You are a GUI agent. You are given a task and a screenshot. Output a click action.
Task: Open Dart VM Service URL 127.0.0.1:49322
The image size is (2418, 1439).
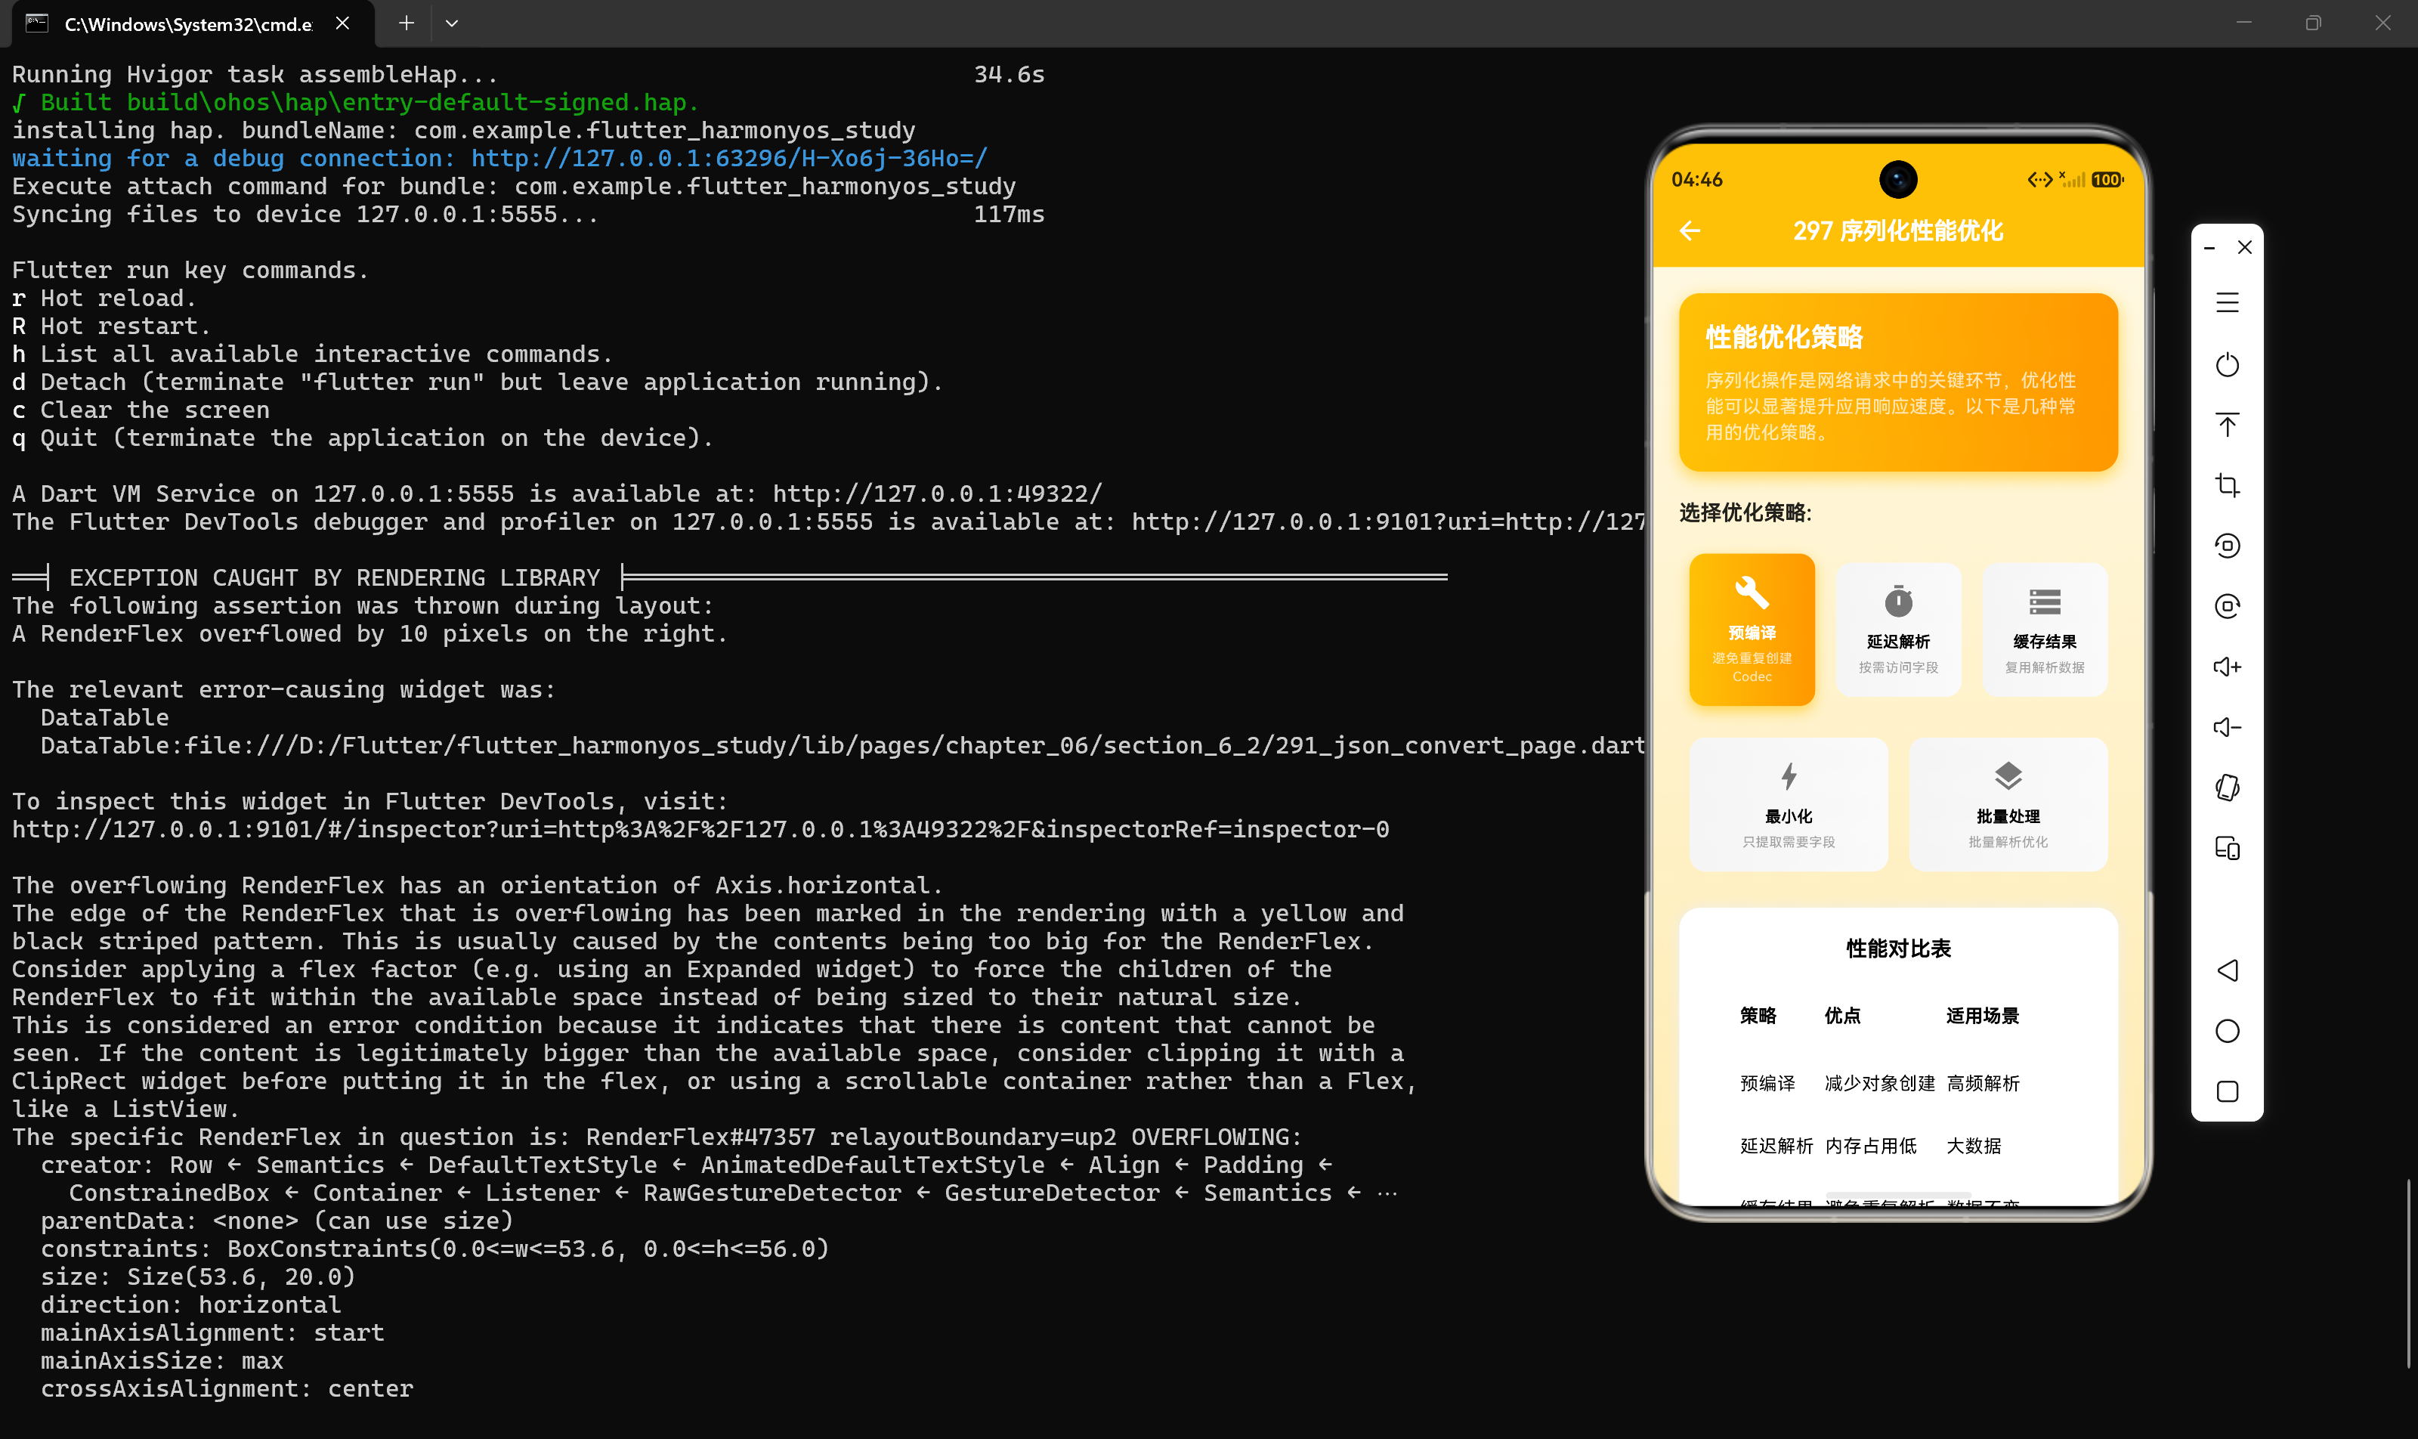(x=938, y=494)
